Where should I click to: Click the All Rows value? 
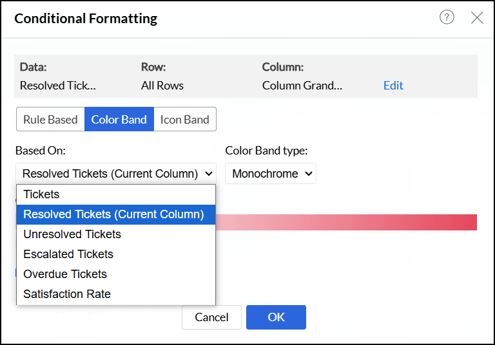click(162, 86)
